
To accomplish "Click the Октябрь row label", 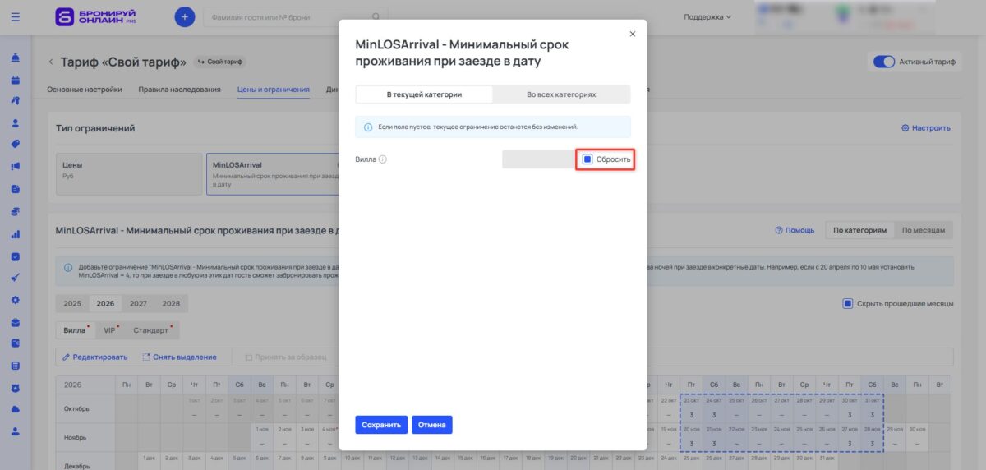I will [x=85, y=408].
